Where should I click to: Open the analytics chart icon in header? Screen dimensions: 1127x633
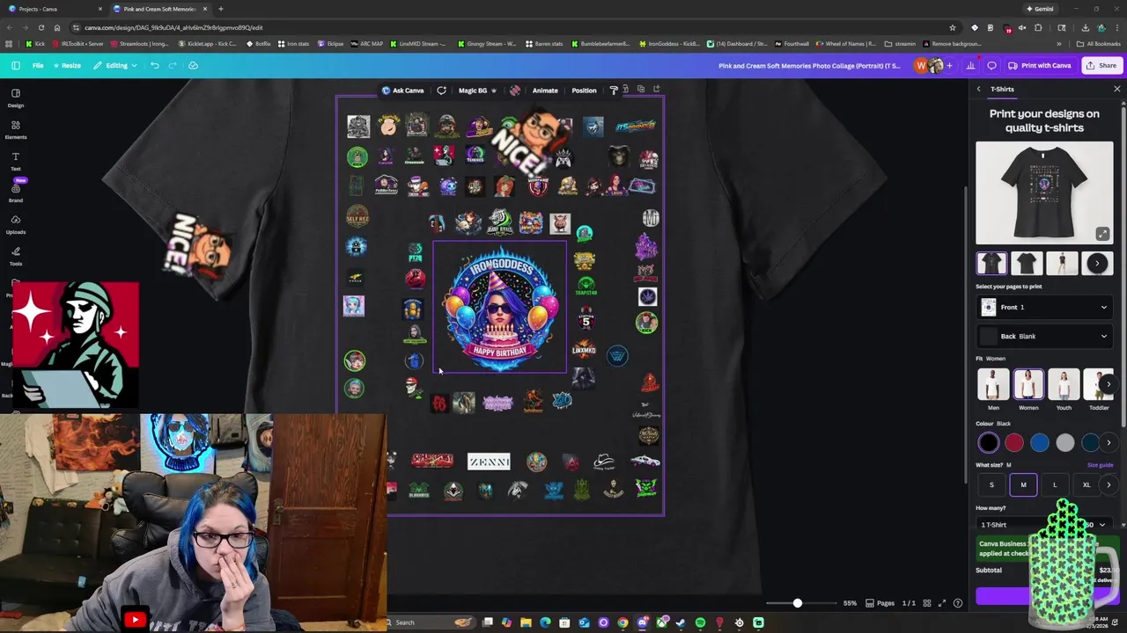(x=971, y=65)
